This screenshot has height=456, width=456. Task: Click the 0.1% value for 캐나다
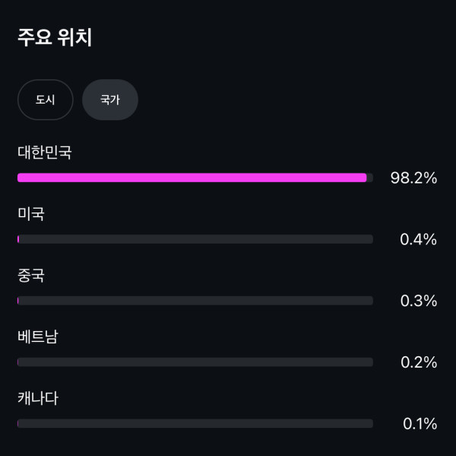coord(420,424)
